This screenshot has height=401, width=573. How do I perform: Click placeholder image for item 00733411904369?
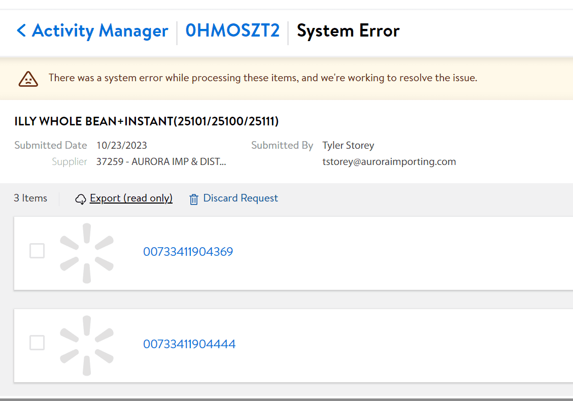(87, 253)
